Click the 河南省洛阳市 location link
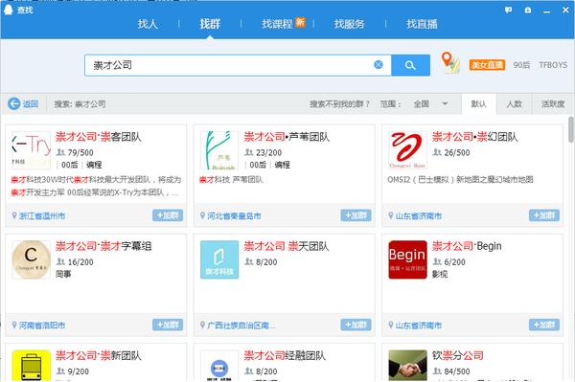 pos(42,326)
